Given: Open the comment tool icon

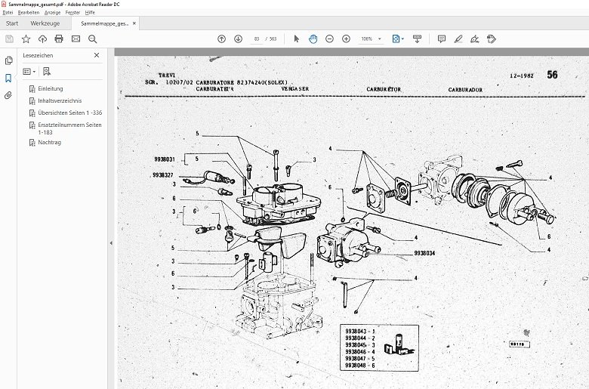Looking at the screenshot, I should pyautogui.click(x=442, y=39).
